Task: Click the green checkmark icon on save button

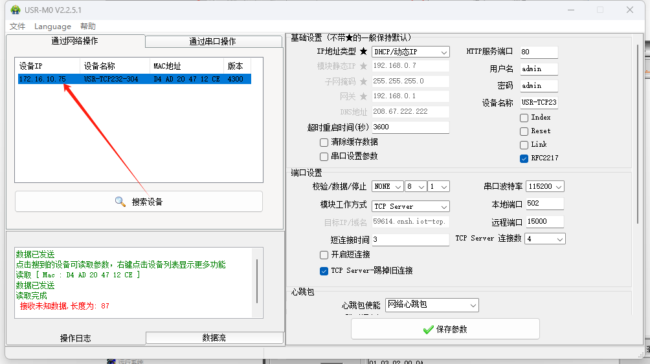Action: pyautogui.click(x=428, y=330)
